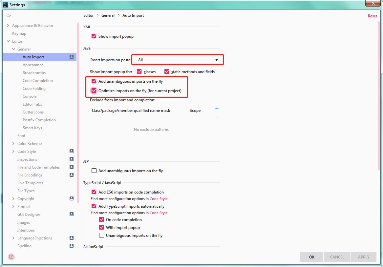Click the project-level icon beside Spelling
Viewport: 383px width, 267px height.
72,246
